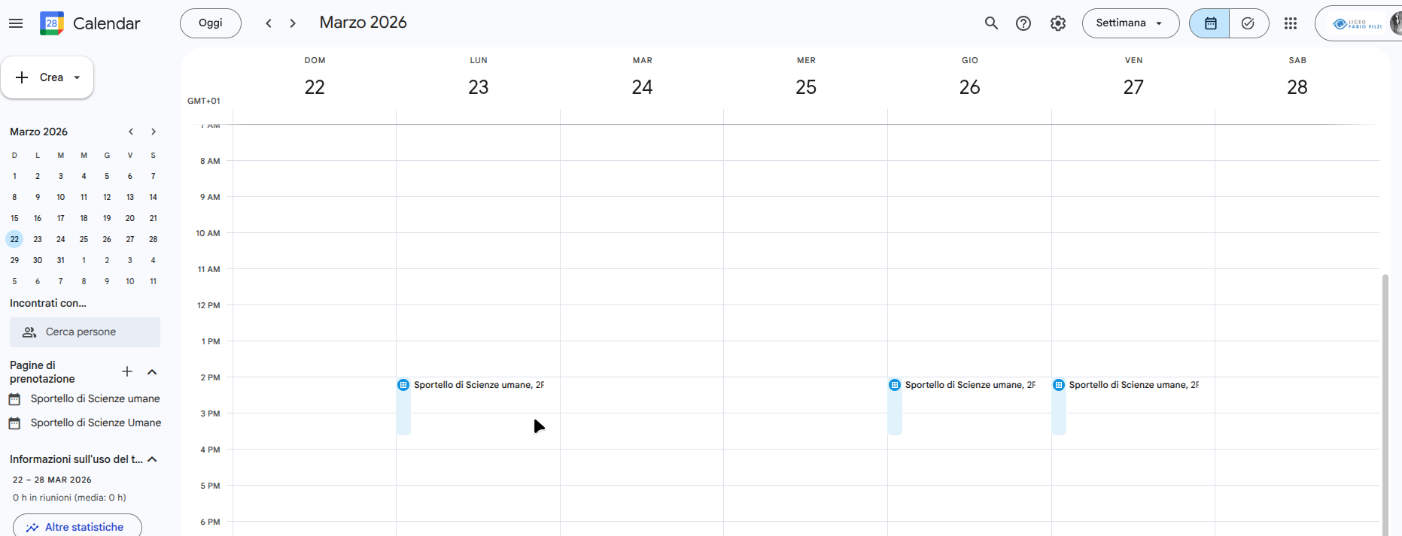Select highlighted day 22 in mini calendar
Image resolution: width=1402 pixels, height=536 pixels.
coord(14,239)
